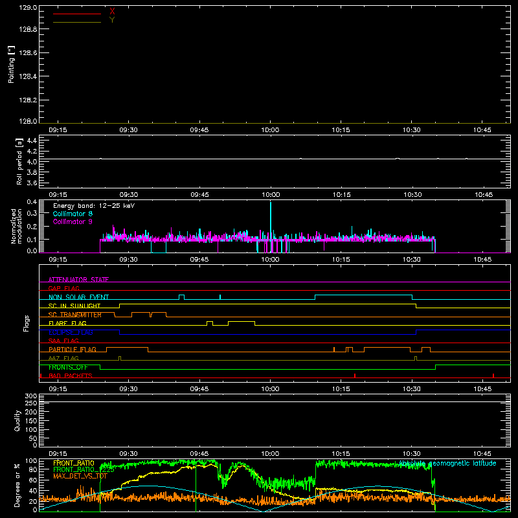Select 09:30 under the Pointing plot

pos(128,130)
